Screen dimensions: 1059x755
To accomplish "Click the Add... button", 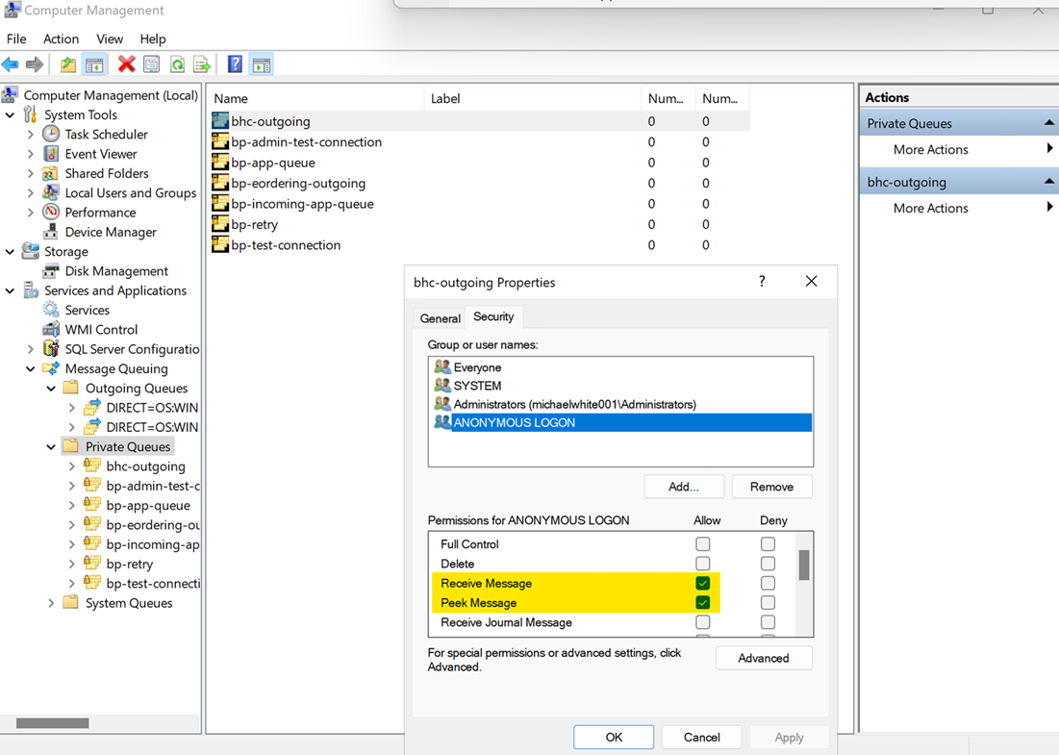I will [684, 487].
